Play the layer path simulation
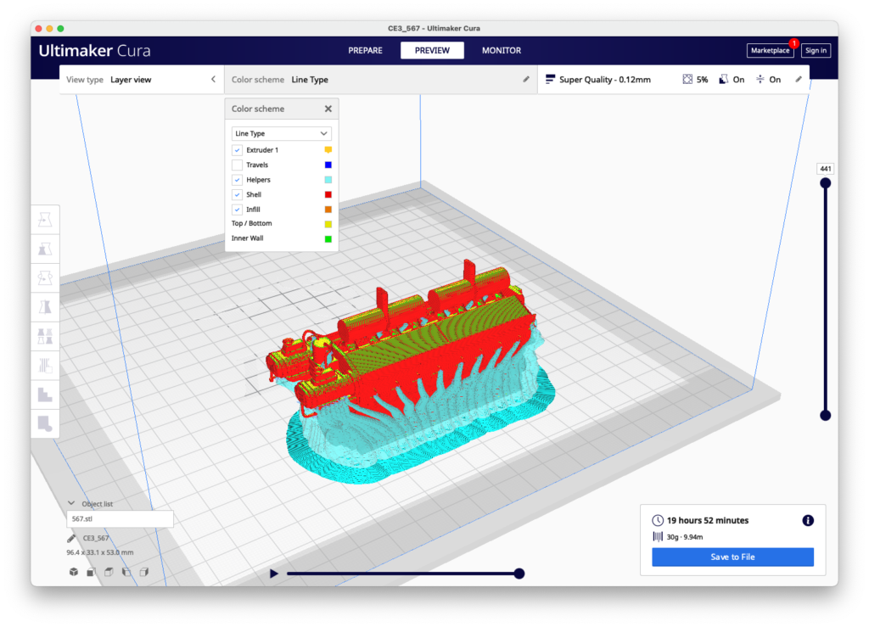This screenshot has width=869, height=627. click(x=274, y=574)
